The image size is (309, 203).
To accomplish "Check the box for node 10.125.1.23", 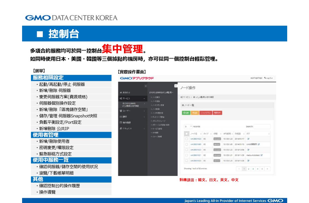I will 186,139.
